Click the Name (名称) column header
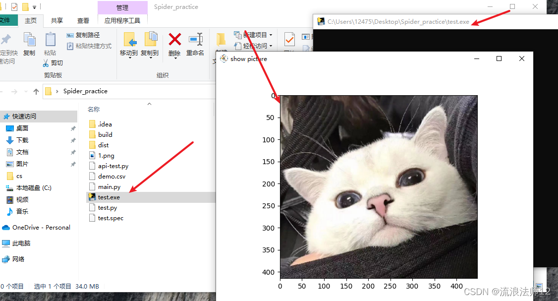 click(94, 110)
